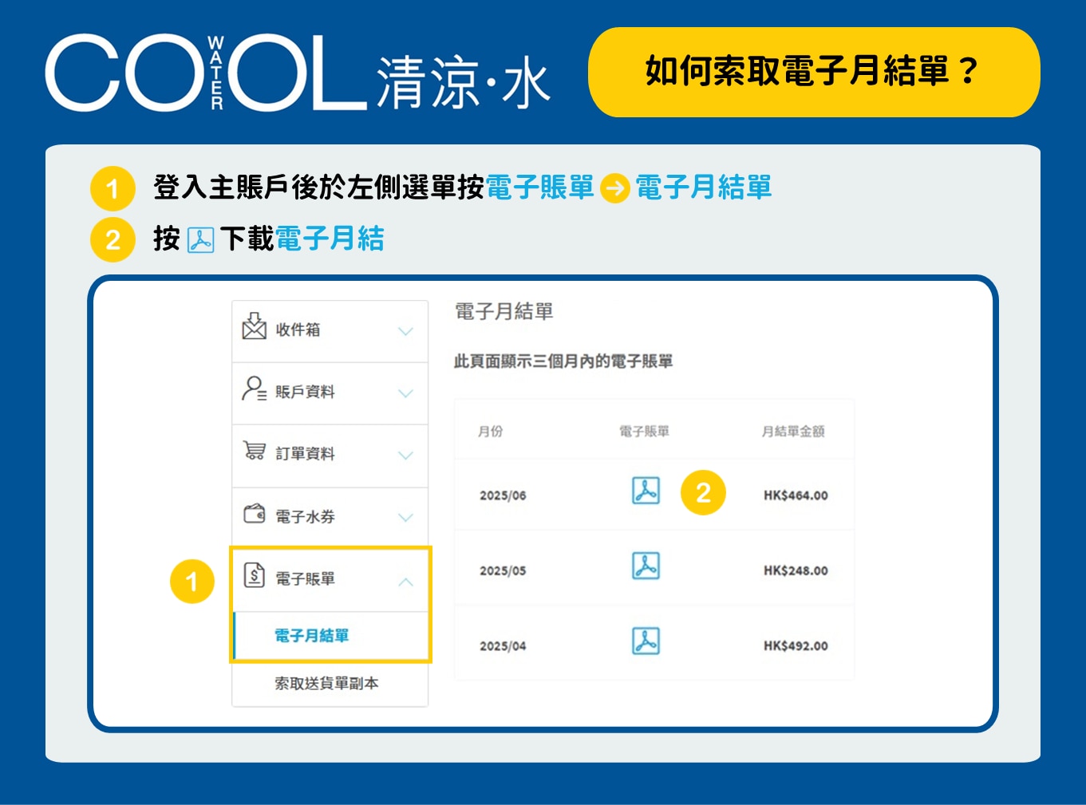
Task: Click the 如何索取電子月結單？ yellow banner
Action: click(x=814, y=72)
